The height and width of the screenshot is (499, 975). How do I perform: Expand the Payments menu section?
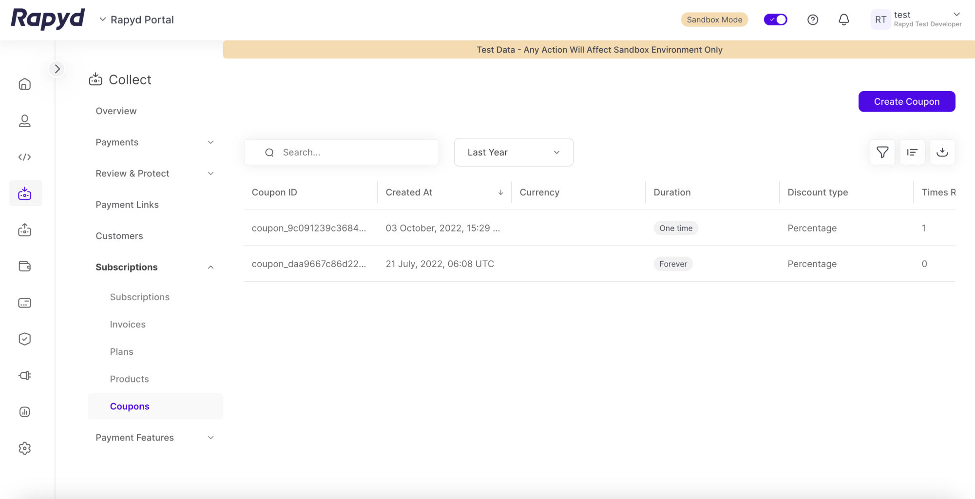coord(154,142)
